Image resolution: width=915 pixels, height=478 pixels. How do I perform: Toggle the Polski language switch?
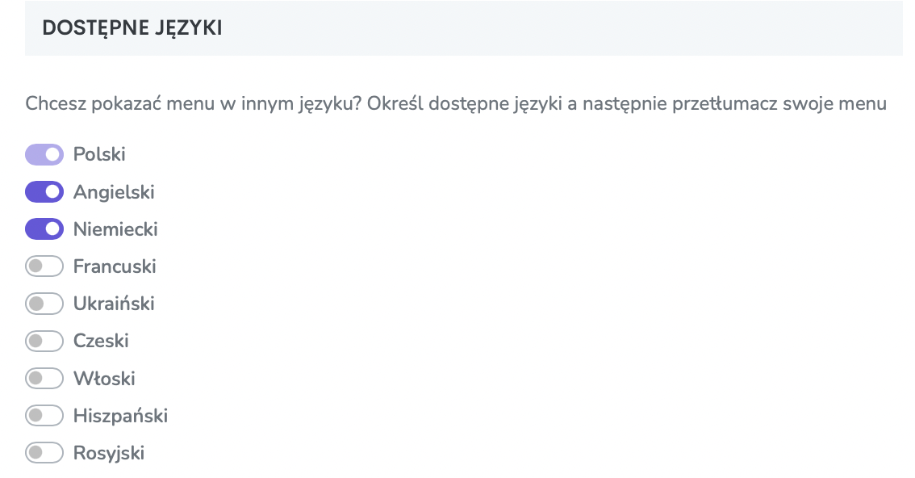pos(44,155)
